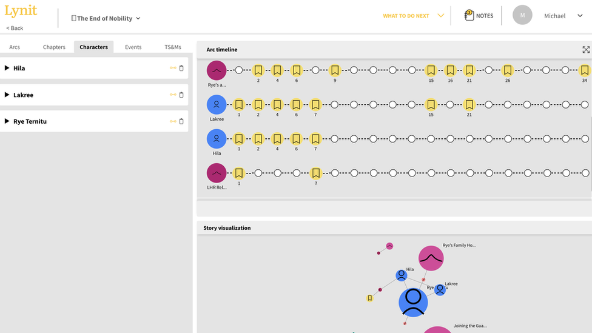Expand the Rye Ternitu disclosure triangle

(7, 122)
